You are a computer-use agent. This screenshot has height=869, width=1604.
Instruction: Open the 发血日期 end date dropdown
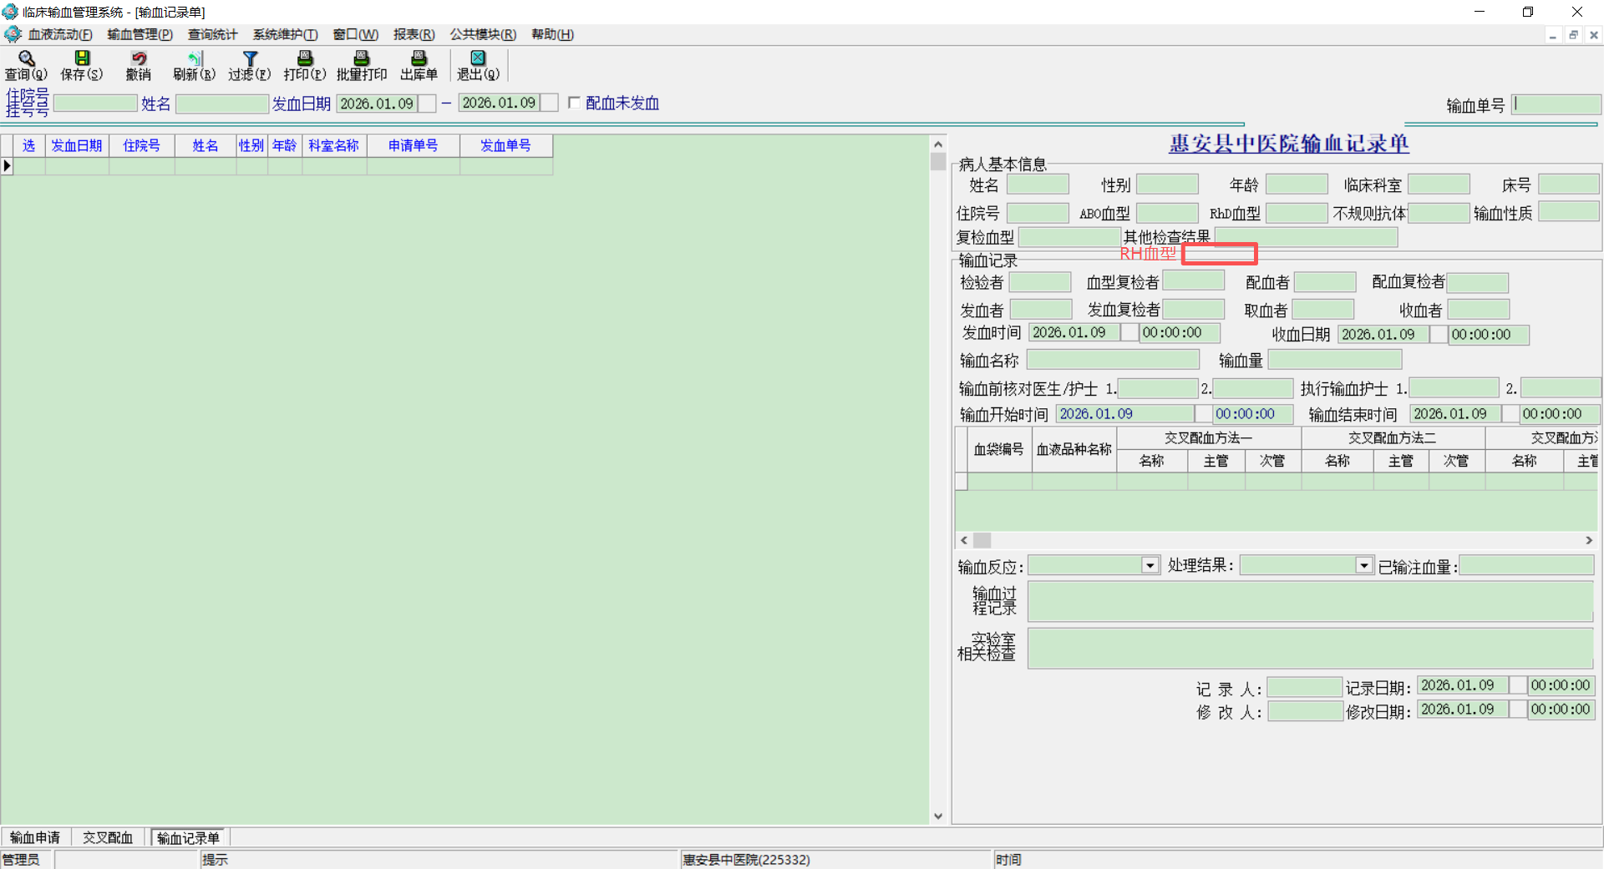pyautogui.click(x=549, y=103)
